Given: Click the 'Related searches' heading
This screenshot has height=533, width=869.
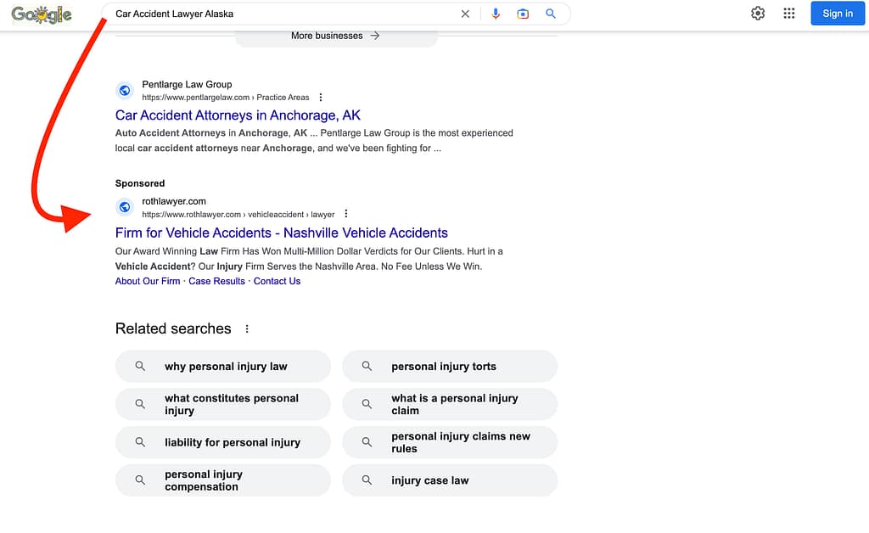Looking at the screenshot, I should click(173, 328).
